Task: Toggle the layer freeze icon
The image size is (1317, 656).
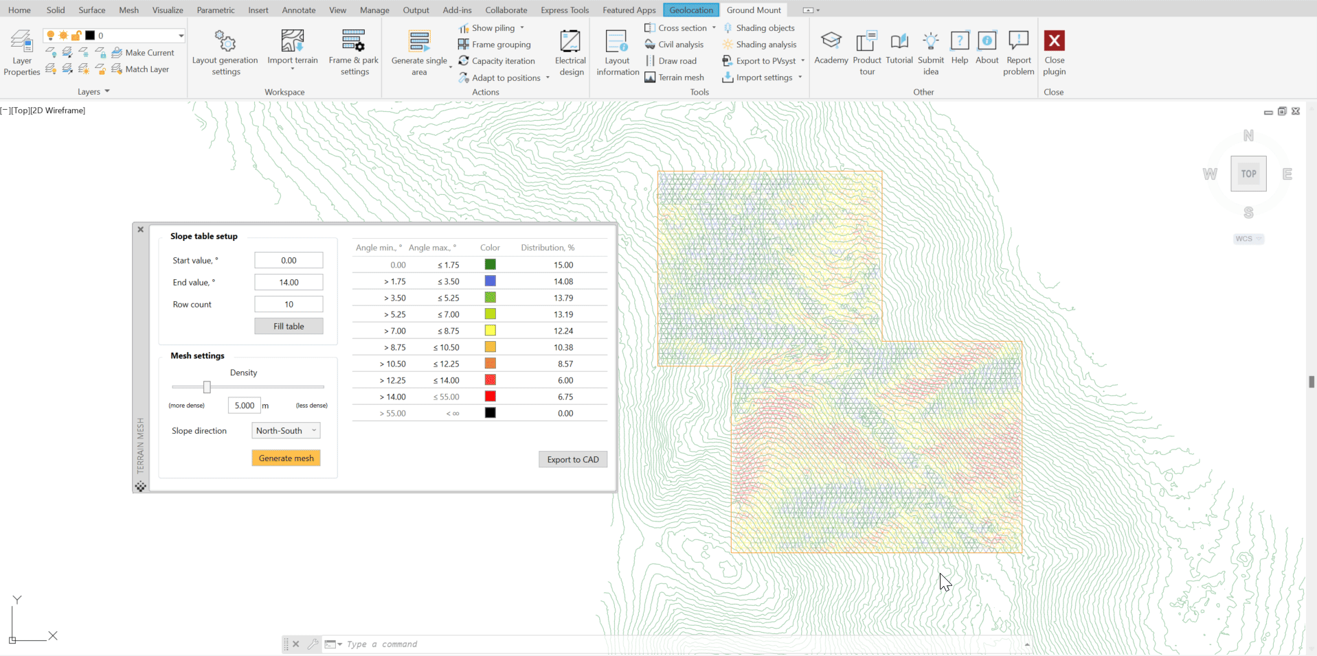Action: tap(63, 36)
